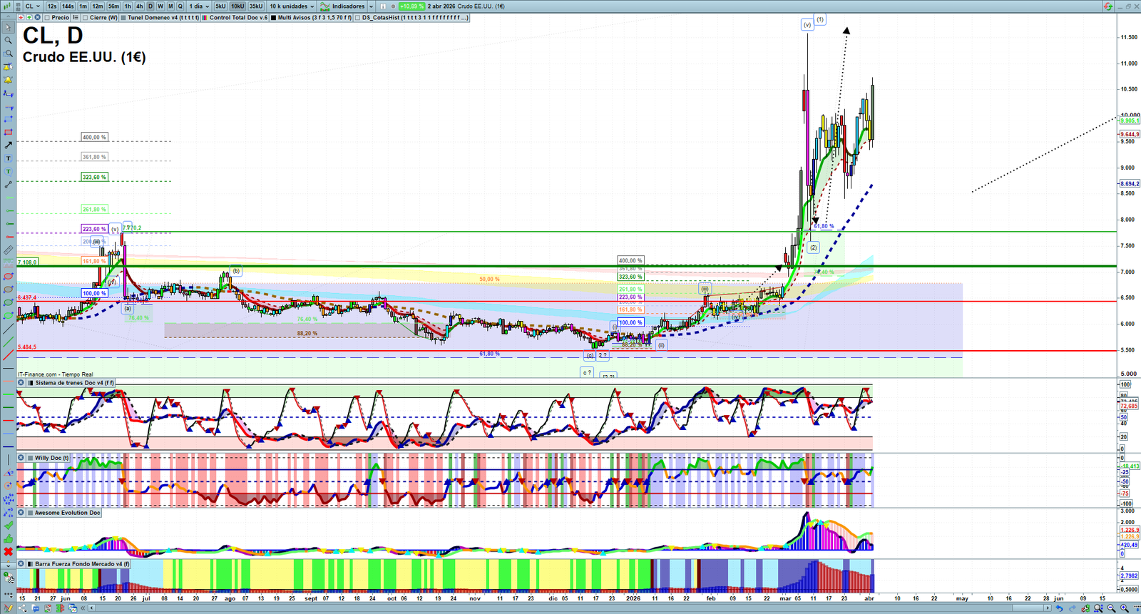The width and height of the screenshot is (1141, 614).
Task: Close the Willy Doc indicator panel
Action: [21, 458]
